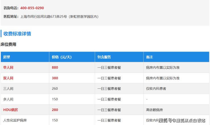The image size is (210, 125).
Task: Click the 价格（元/天）column header
Action: click(62, 57)
